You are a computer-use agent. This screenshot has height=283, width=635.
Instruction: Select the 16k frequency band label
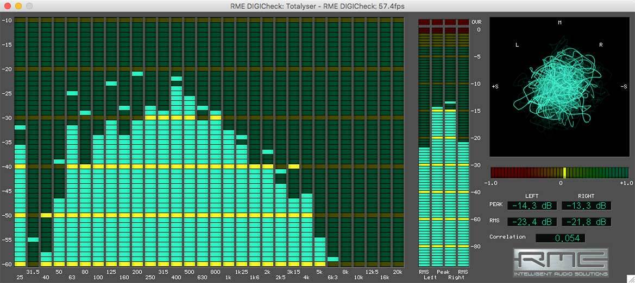click(385, 278)
